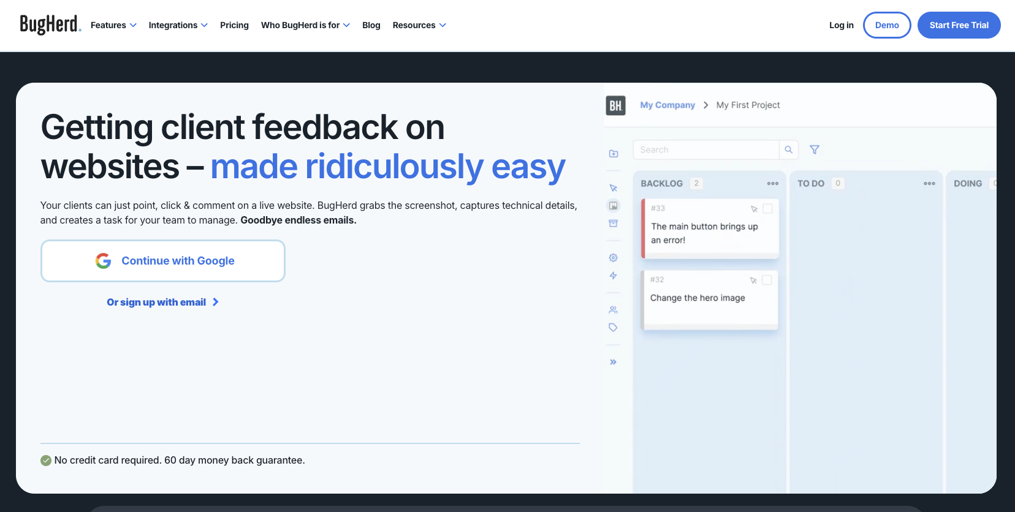Open the Pricing page

coord(234,25)
